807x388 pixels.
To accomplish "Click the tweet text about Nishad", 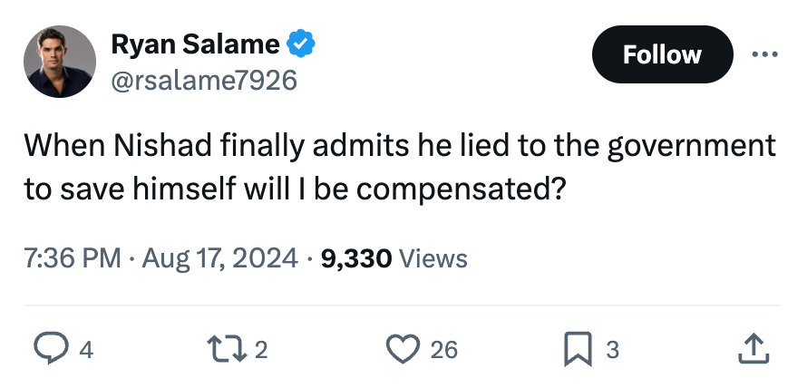I will (x=400, y=168).
